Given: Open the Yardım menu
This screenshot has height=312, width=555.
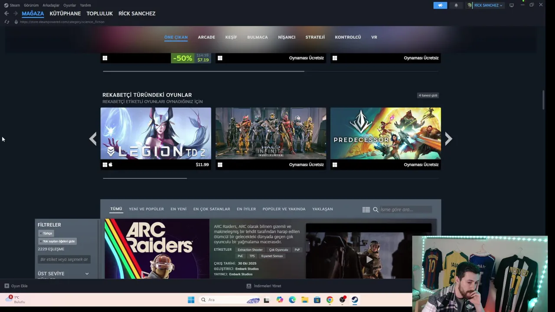Looking at the screenshot, I should [x=85, y=5].
